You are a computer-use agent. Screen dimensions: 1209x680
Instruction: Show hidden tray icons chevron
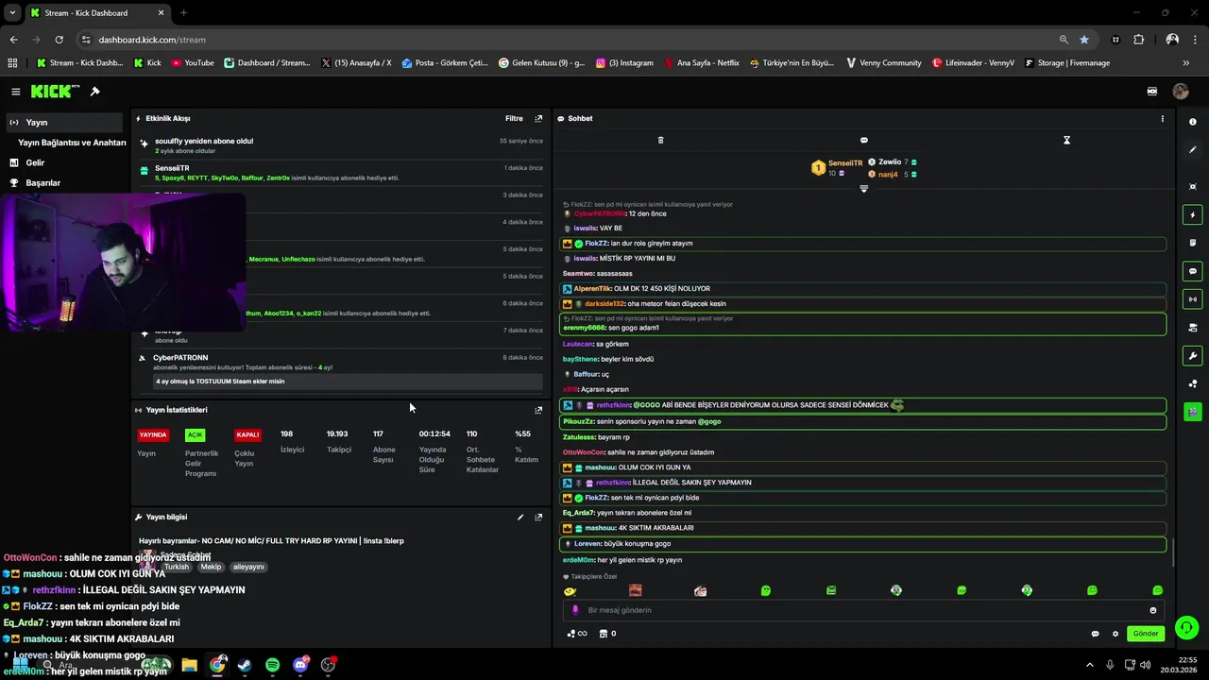tap(1089, 665)
